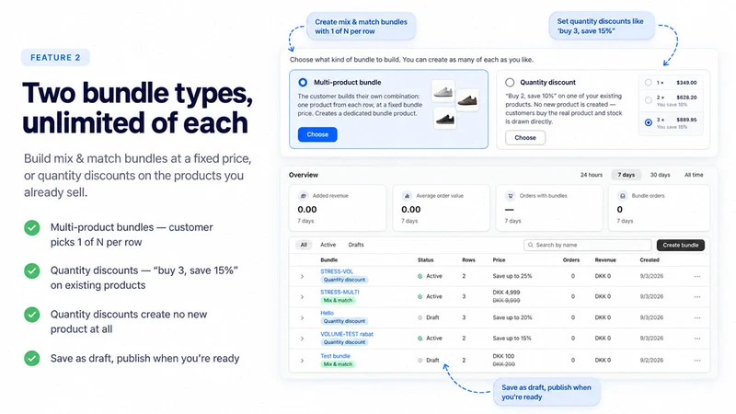The height and width of the screenshot is (414, 736).
Task: Open the STRESS-MULTI bundle link
Action: 339,292
